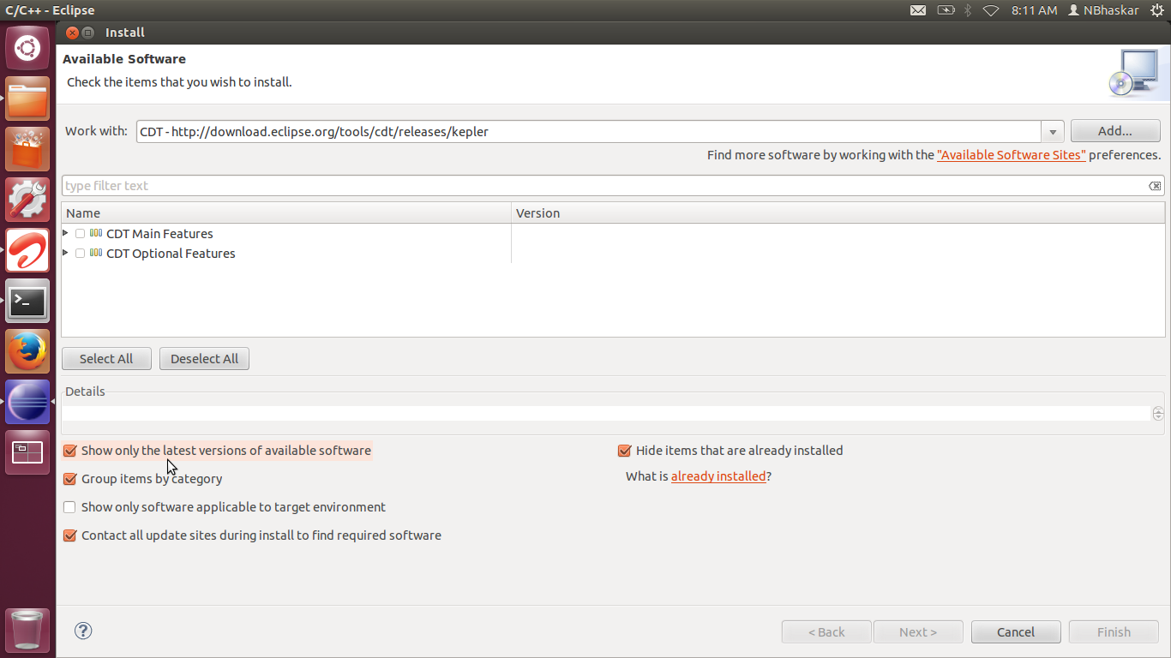Open the Work with sites dropdown arrow
The width and height of the screenshot is (1171, 658).
1054,132
